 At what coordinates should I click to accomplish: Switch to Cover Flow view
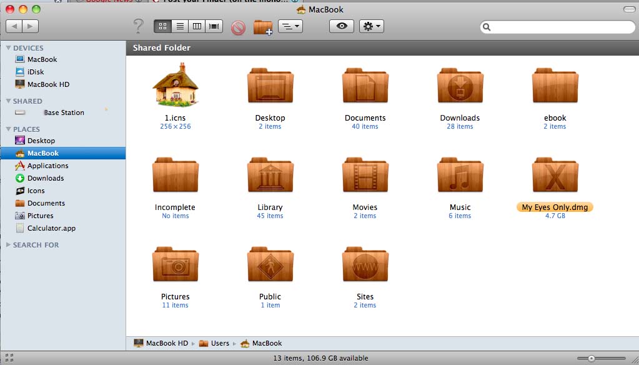click(x=214, y=26)
